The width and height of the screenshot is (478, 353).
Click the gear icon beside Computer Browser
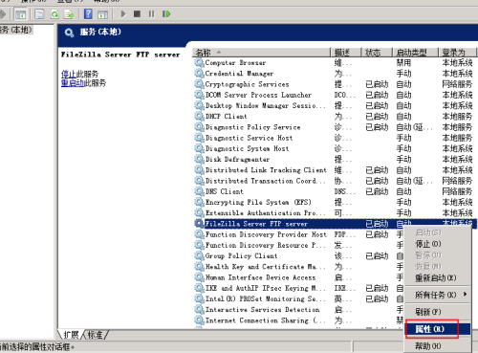pos(199,62)
